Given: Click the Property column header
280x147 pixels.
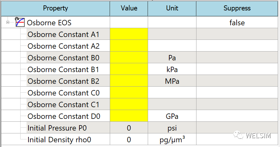Looking at the screenshot, I should 56,9.
